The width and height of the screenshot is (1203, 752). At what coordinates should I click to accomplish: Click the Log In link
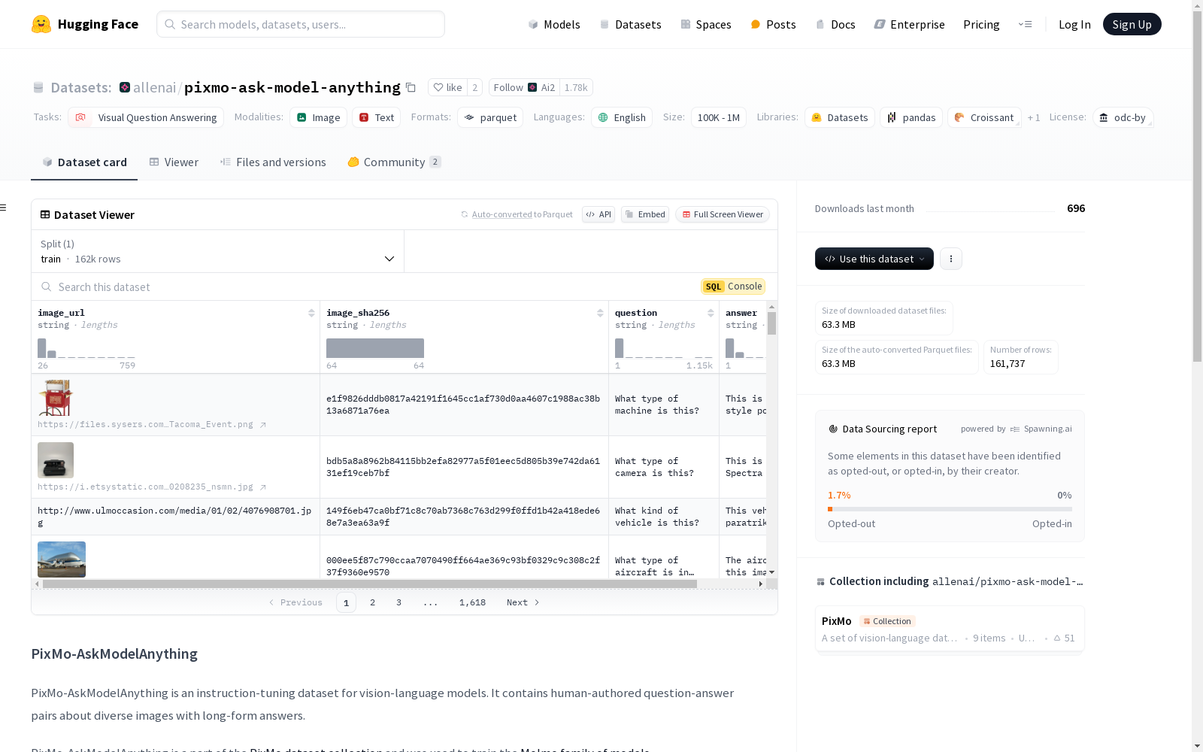(x=1074, y=24)
